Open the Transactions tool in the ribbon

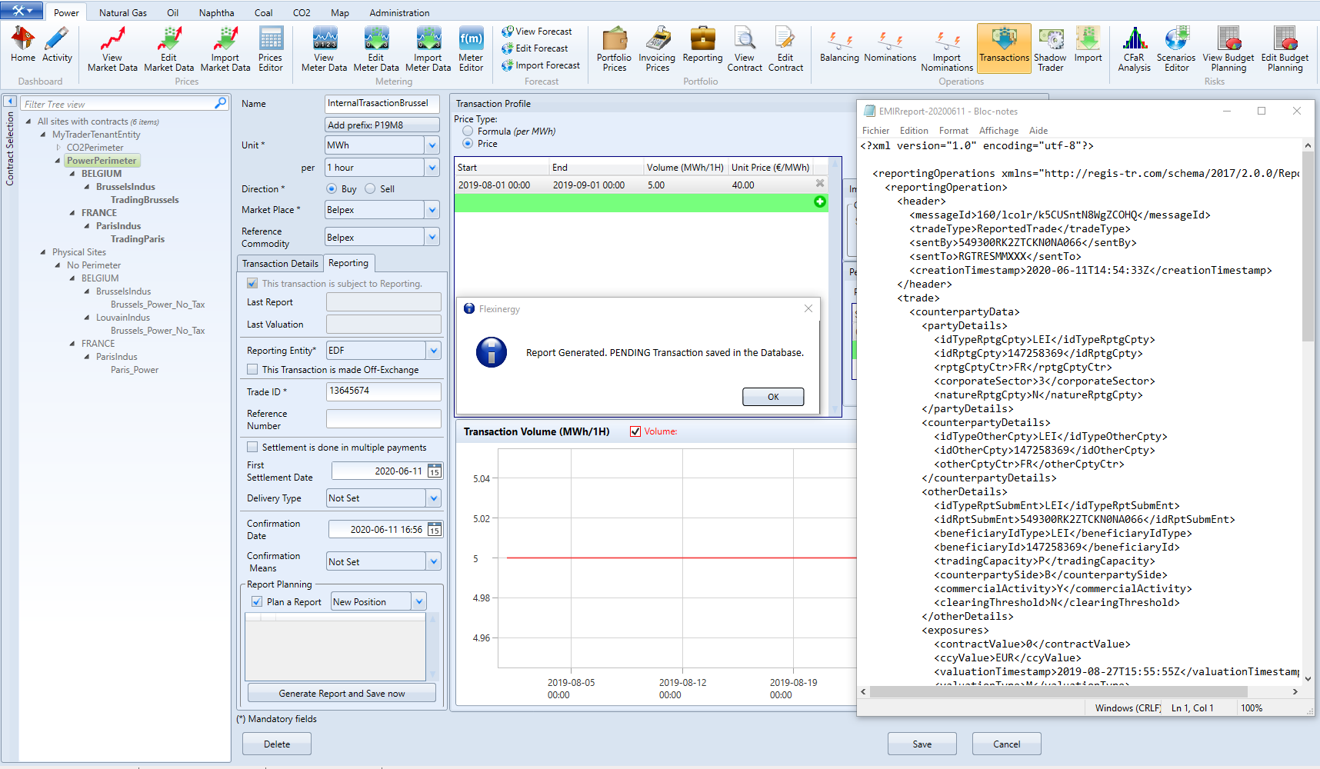click(x=1003, y=48)
